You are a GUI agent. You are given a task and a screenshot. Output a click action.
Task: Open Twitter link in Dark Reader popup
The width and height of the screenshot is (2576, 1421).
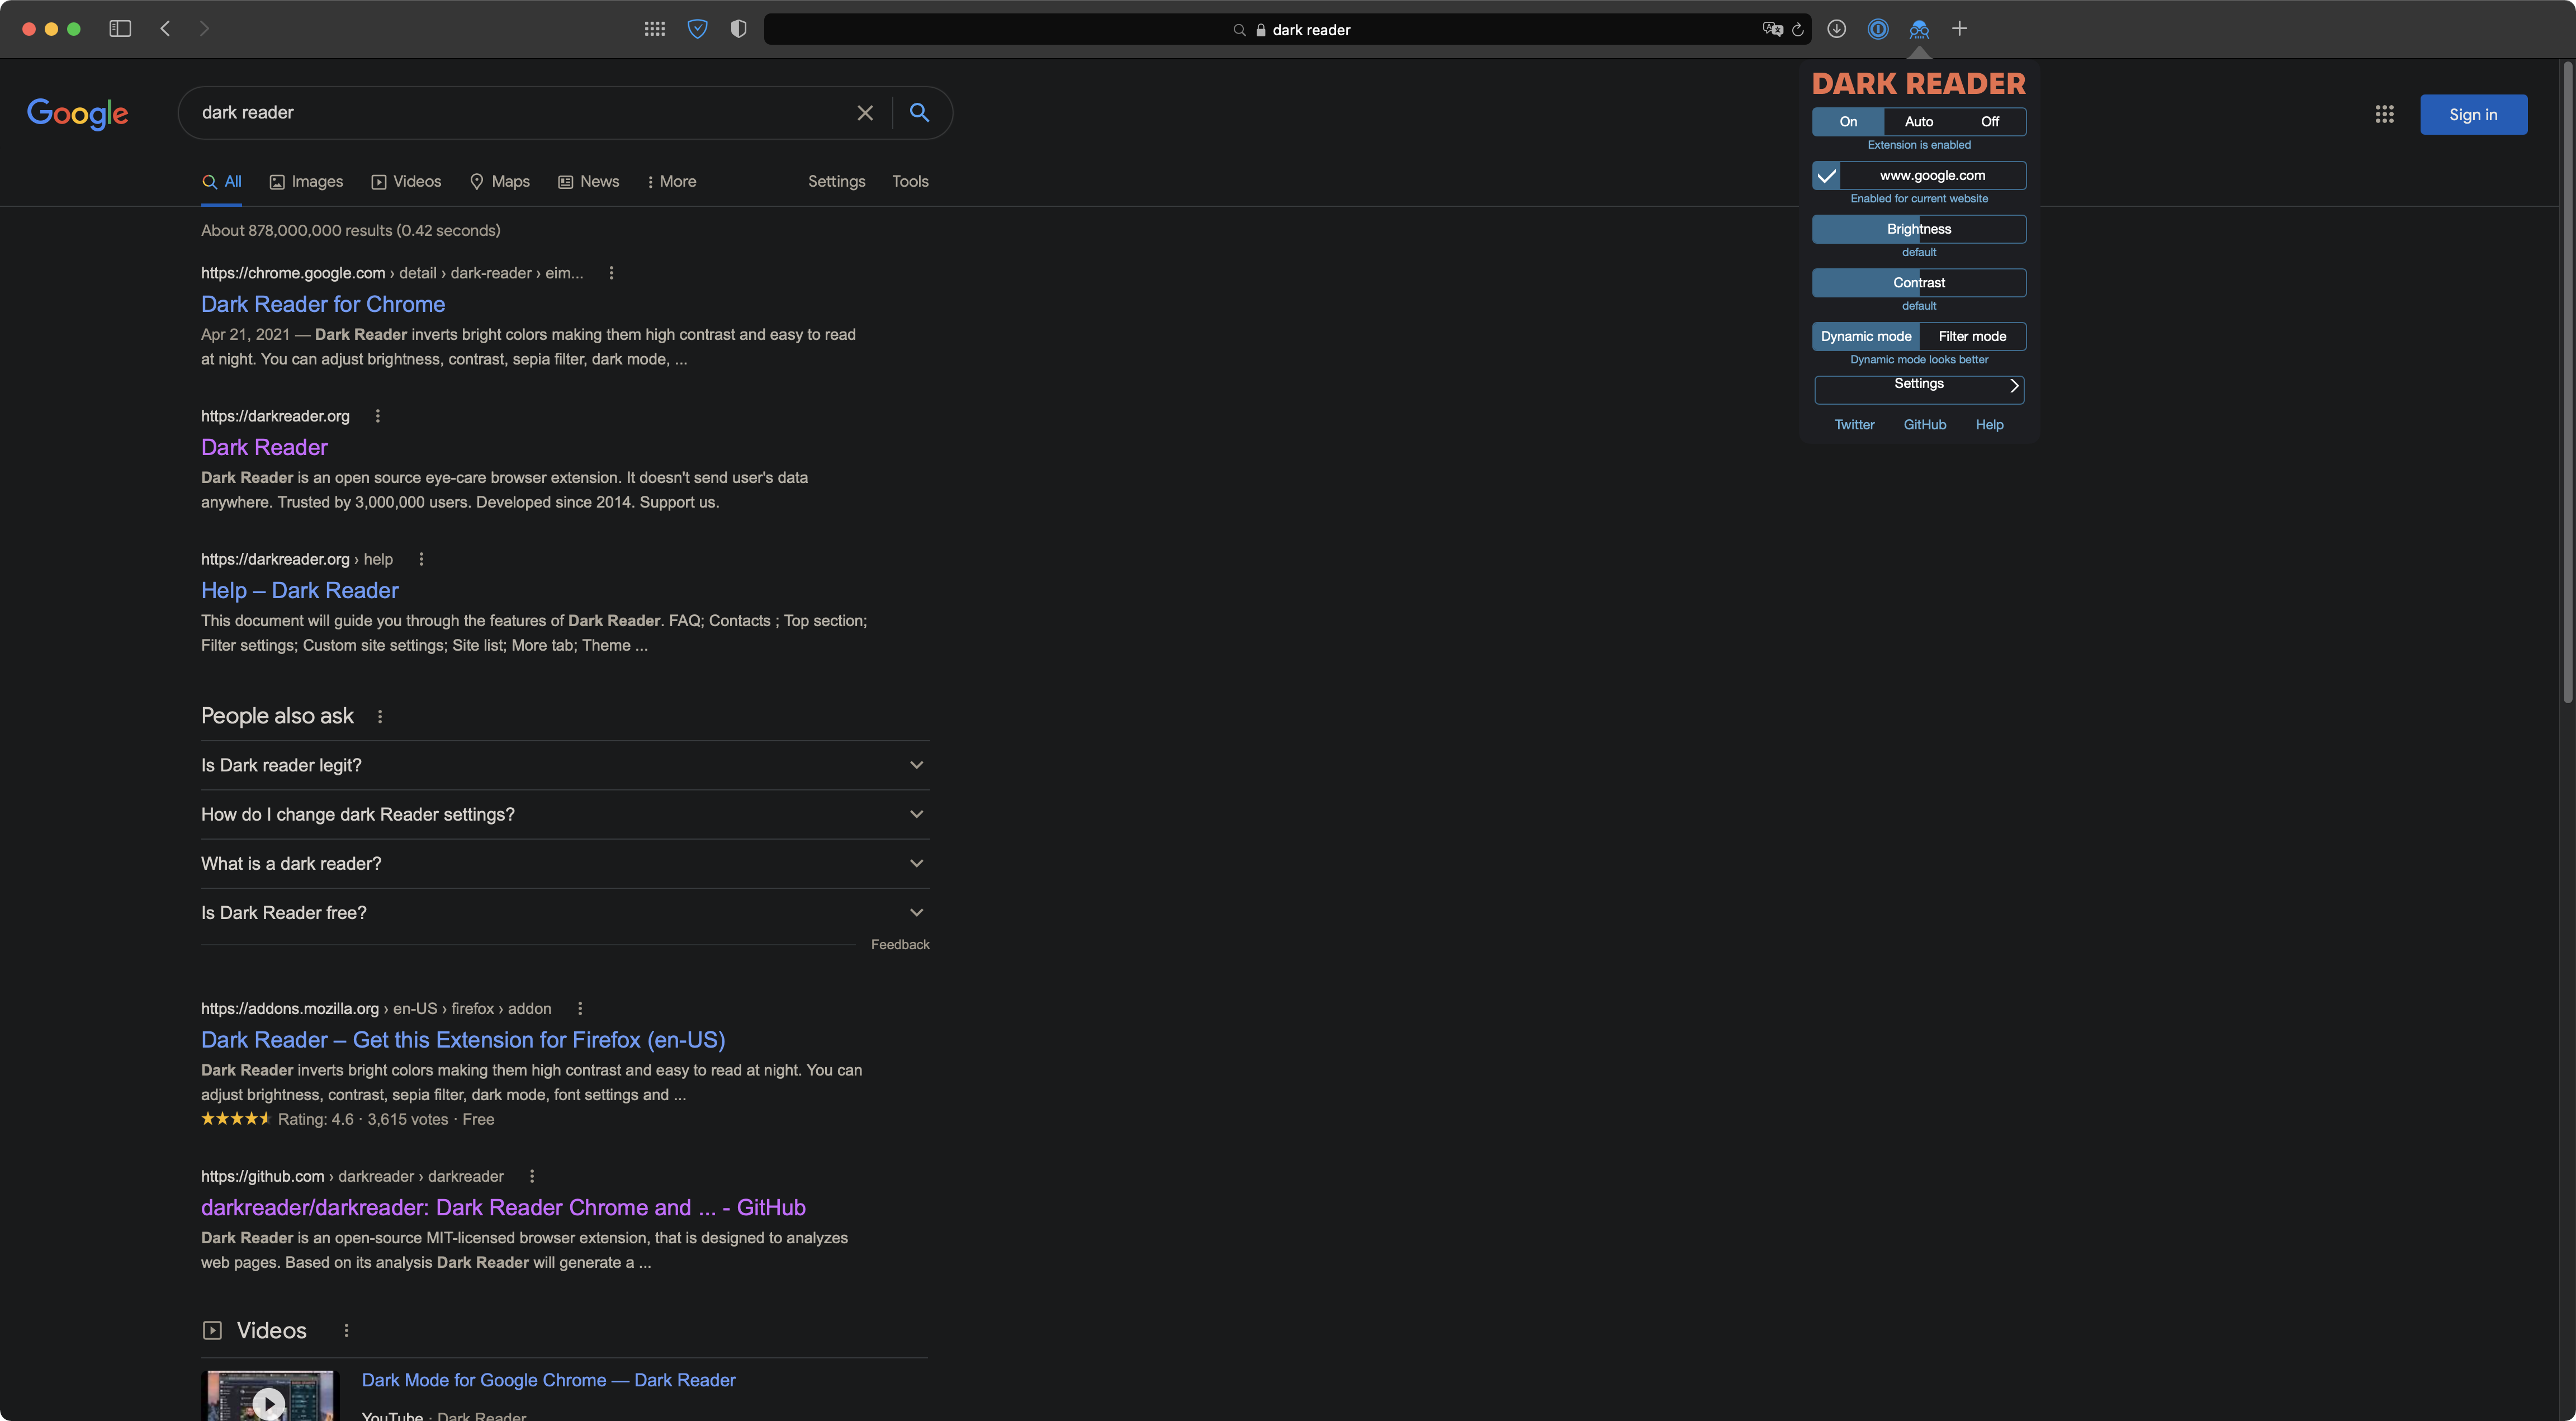(x=1854, y=425)
